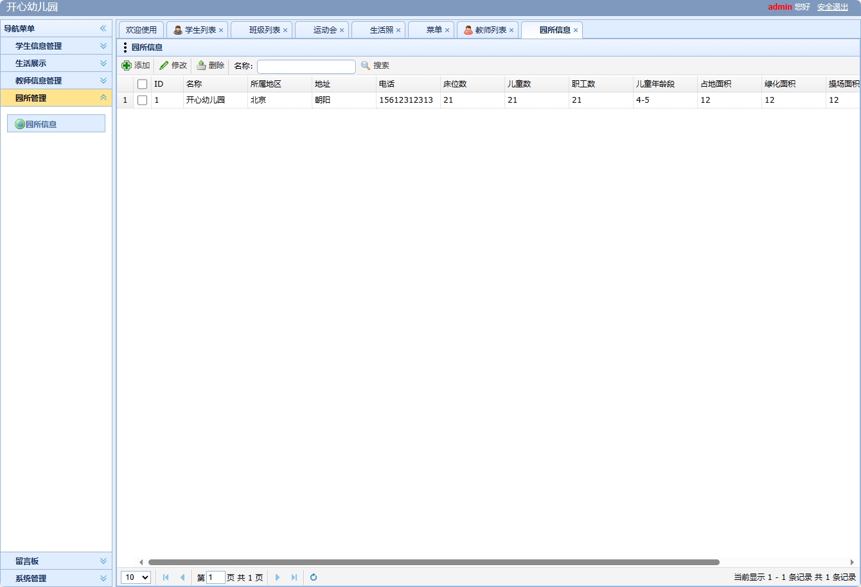Click the 绿化面积 column header
Image resolution: width=861 pixels, height=587 pixels.
pos(794,84)
